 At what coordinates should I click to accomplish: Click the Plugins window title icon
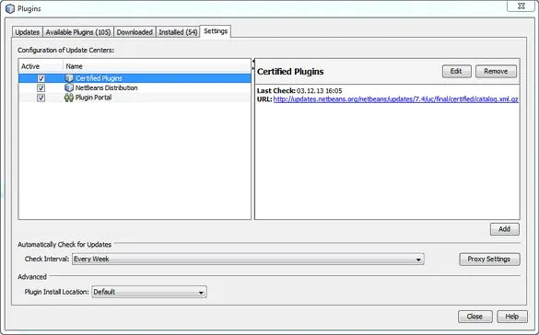(10, 8)
